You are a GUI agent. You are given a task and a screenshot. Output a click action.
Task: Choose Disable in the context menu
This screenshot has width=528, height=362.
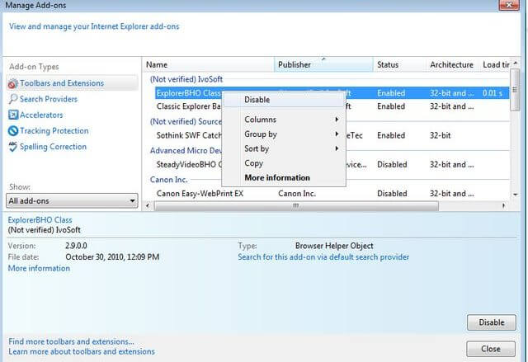tap(284, 100)
